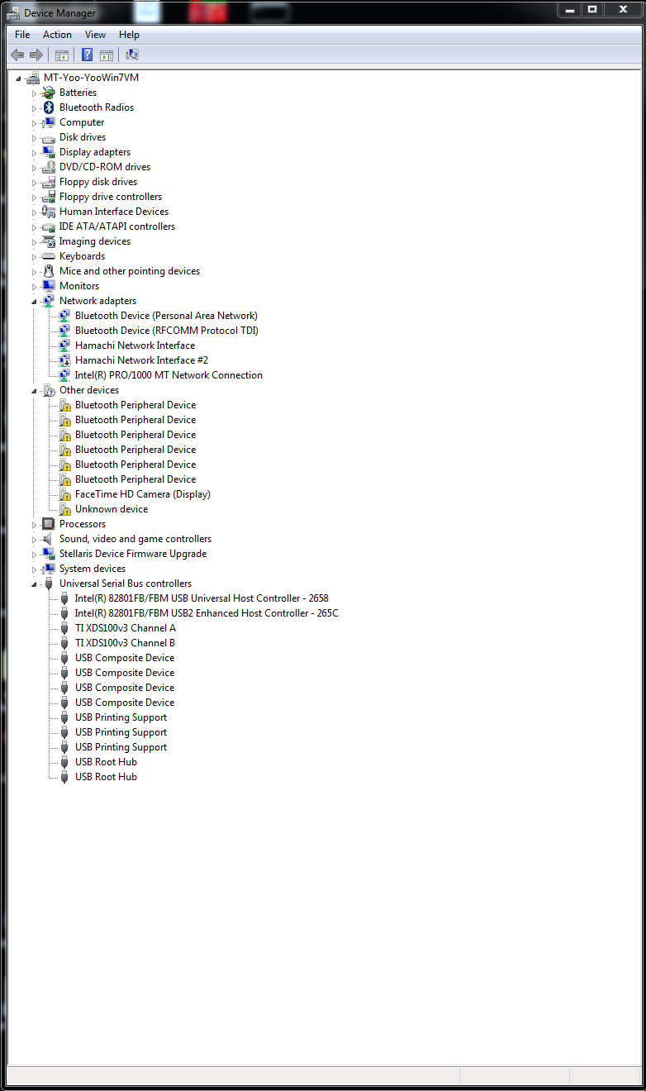Select the first Hamachi Network Interface label
646x1091 pixels.
click(135, 345)
